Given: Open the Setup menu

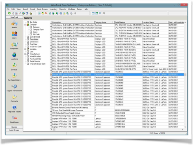Looking at the screenshot, I should coord(79,9).
